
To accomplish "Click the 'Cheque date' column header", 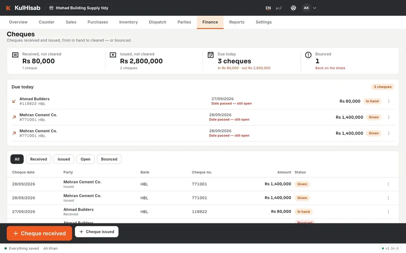I will point(23,172).
